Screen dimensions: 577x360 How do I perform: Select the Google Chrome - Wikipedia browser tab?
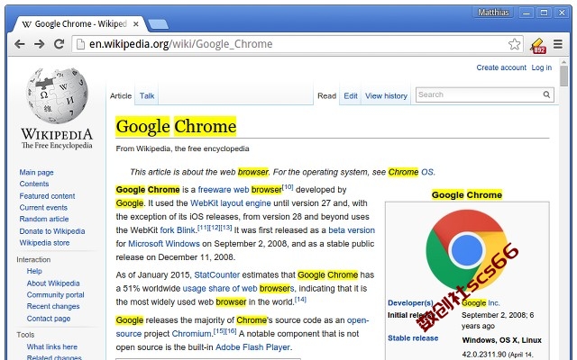coord(79,24)
